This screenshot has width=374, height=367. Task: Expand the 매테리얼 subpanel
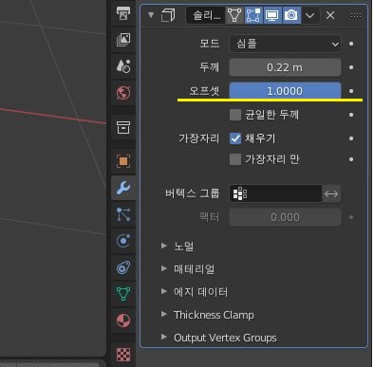pyautogui.click(x=164, y=268)
